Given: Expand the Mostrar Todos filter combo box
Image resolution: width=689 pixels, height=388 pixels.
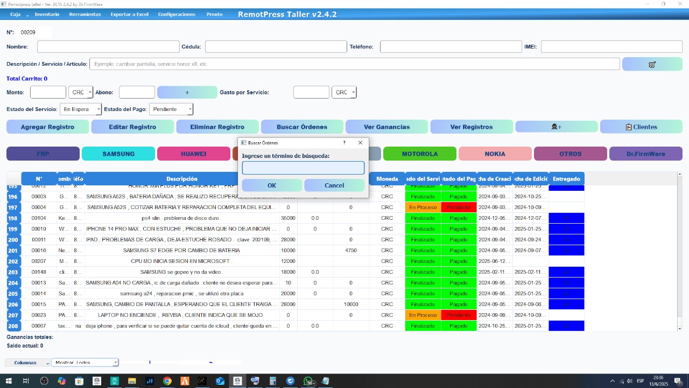Looking at the screenshot, I should click(x=85, y=363).
